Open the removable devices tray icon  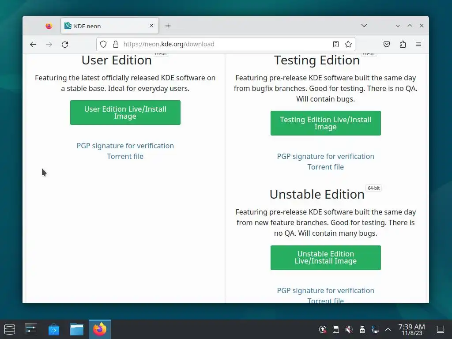tap(362, 329)
